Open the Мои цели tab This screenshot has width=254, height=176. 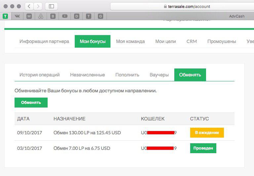tap(166, 41)
